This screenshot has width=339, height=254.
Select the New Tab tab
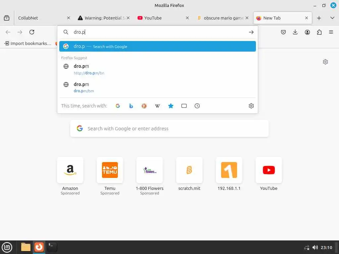tap(282, 18)
